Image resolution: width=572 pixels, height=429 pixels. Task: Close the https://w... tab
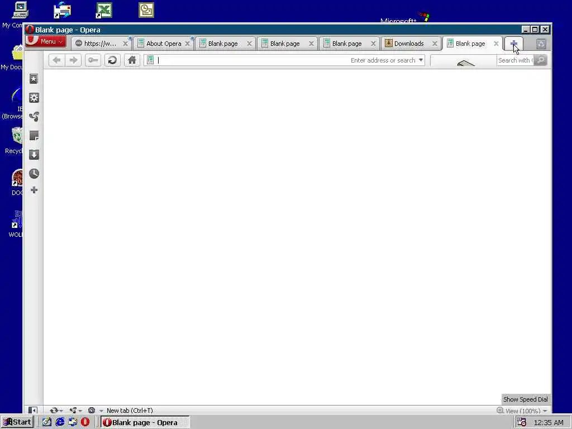[125, 44]
